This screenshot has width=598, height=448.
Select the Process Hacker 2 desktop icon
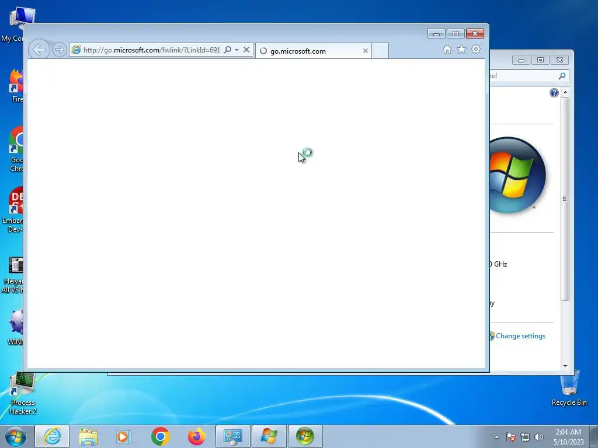pyautogui.click(x=23, y=394)
